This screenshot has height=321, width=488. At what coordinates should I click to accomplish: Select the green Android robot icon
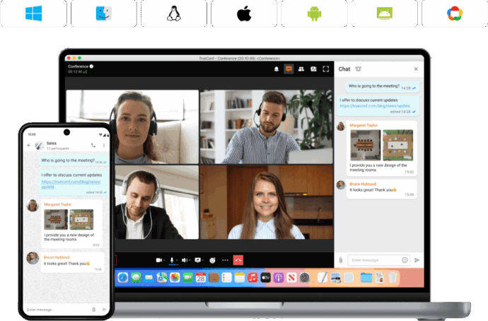314,14
